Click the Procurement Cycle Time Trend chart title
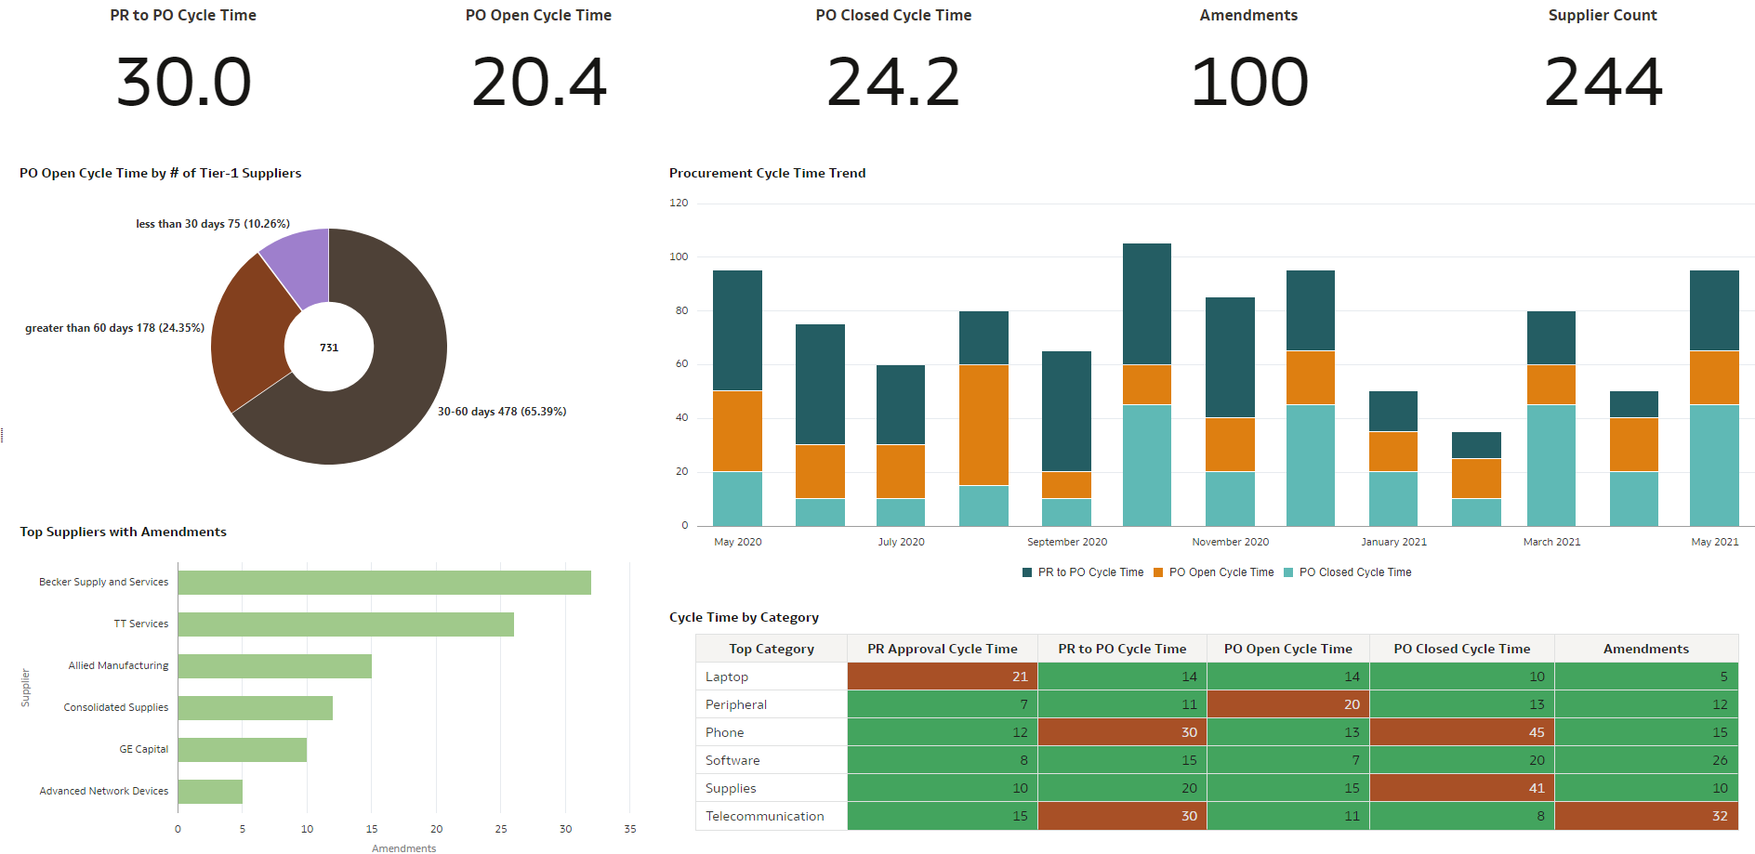Viewport: 1755px width, 854px height. (768, 173)
